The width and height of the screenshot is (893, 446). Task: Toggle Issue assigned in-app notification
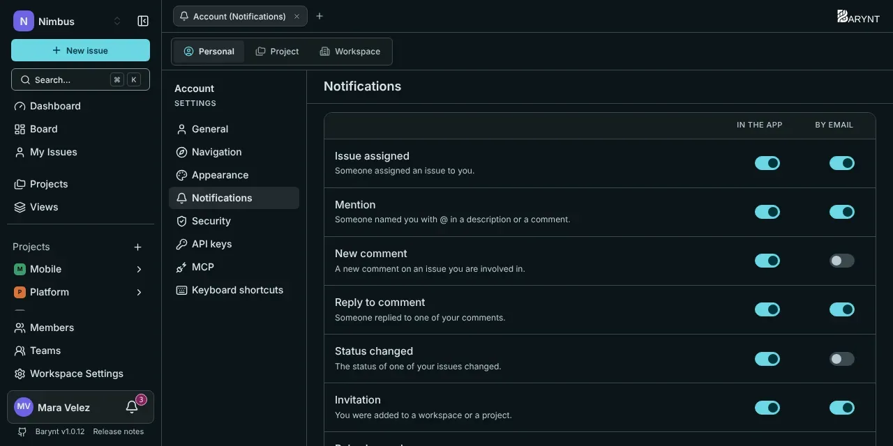pyautogui.click(x=767, y=163)
